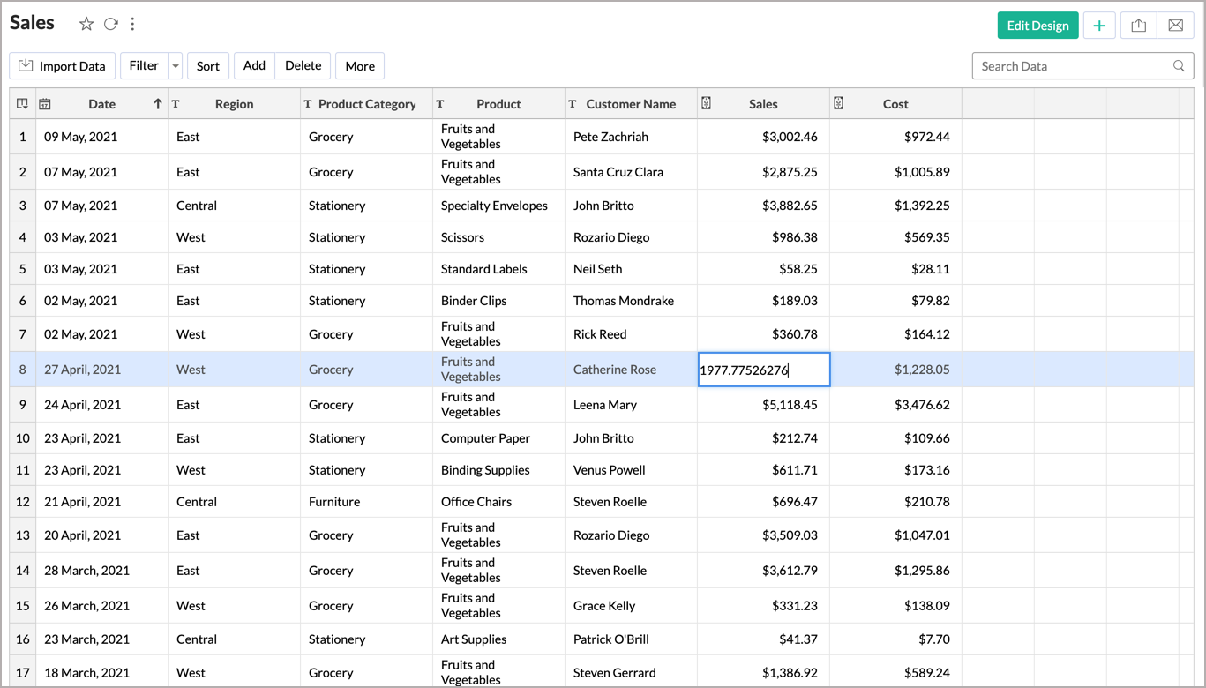The width and height of the screenshot is (1206, 688).
Task: Open the Filter dropdown arrow
Action: click(175, 65)
